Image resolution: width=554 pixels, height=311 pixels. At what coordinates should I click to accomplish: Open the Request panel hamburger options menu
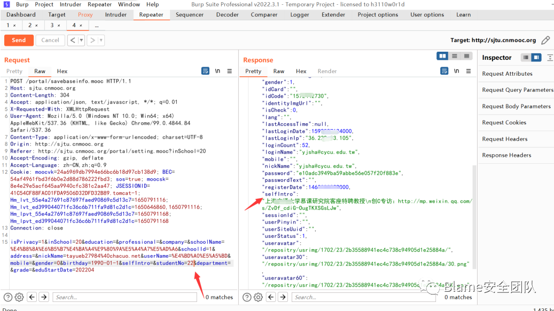tap(230, 71)
